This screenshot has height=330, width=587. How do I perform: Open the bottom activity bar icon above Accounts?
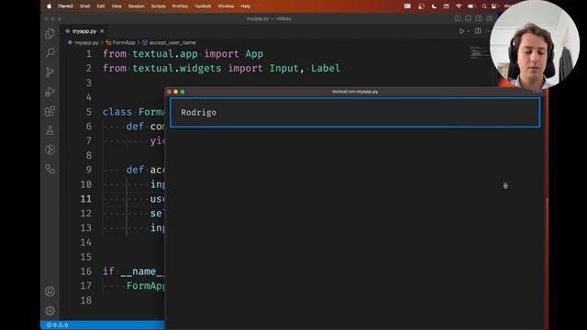pyautogui.click(x=50, y=170)
